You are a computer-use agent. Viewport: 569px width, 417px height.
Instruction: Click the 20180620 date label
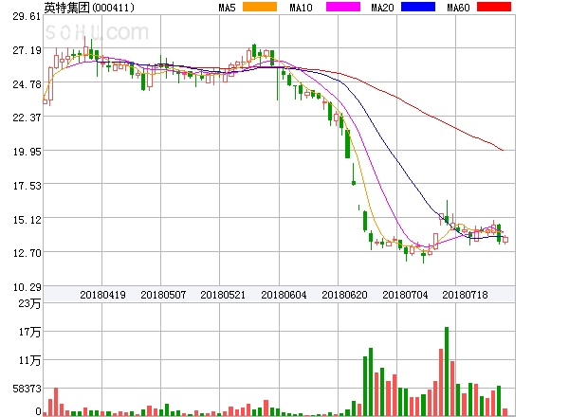coord(344,295)
